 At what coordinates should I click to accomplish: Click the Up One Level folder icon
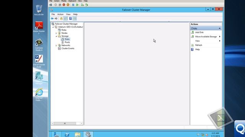tap(61, 19)
